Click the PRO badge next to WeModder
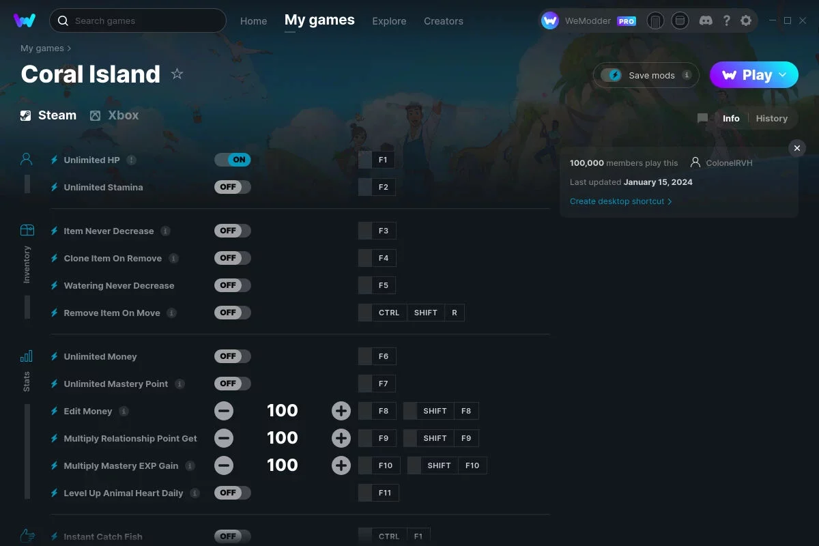This screenshot has width=819, height=546. coord(627,21)
